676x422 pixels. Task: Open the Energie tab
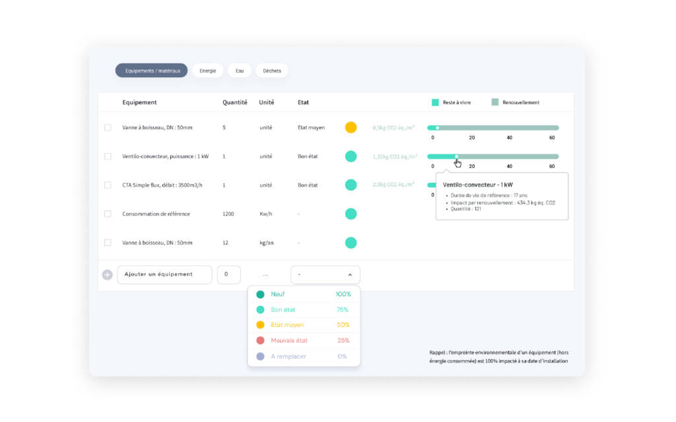click(208, 71)
